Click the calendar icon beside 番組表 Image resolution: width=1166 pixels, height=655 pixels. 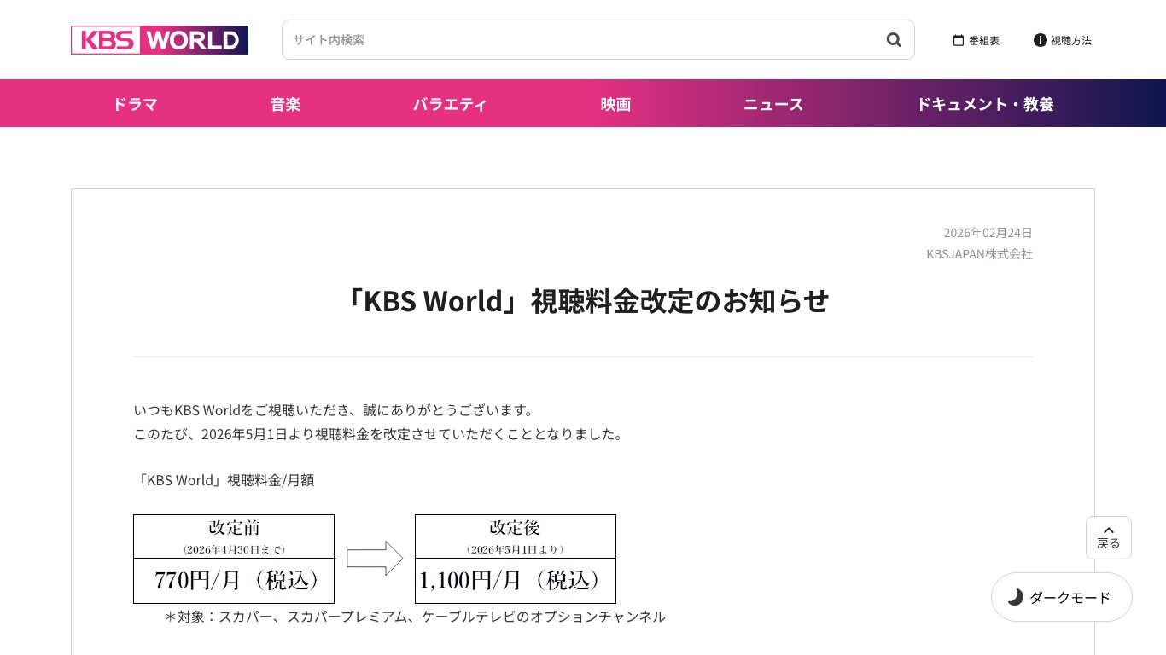(x=959, y=40)
